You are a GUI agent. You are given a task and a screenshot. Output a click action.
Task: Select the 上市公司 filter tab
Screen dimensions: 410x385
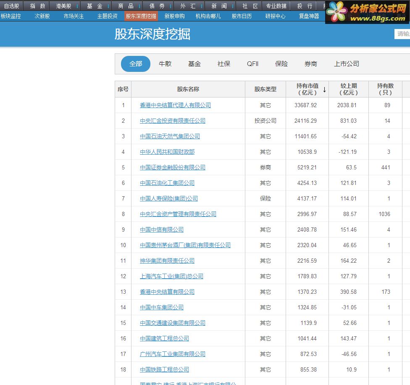(347, 64)
